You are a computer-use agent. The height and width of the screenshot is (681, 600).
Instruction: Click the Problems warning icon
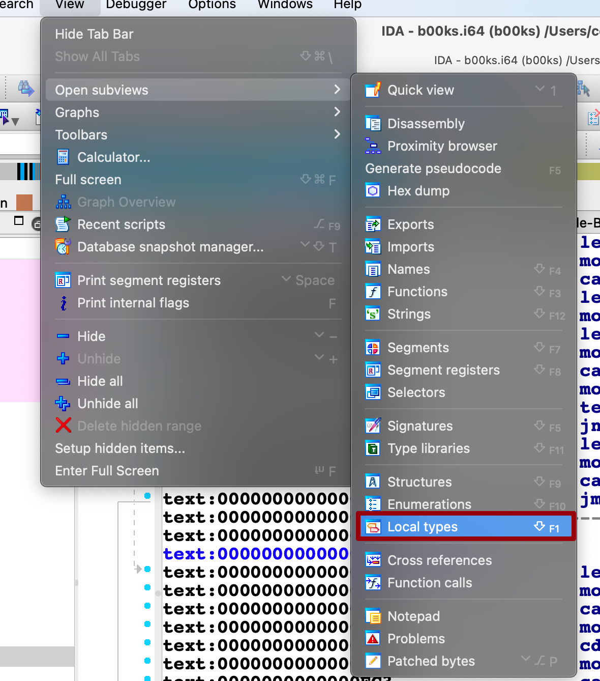pyautogui.click(x=373, y=639)
